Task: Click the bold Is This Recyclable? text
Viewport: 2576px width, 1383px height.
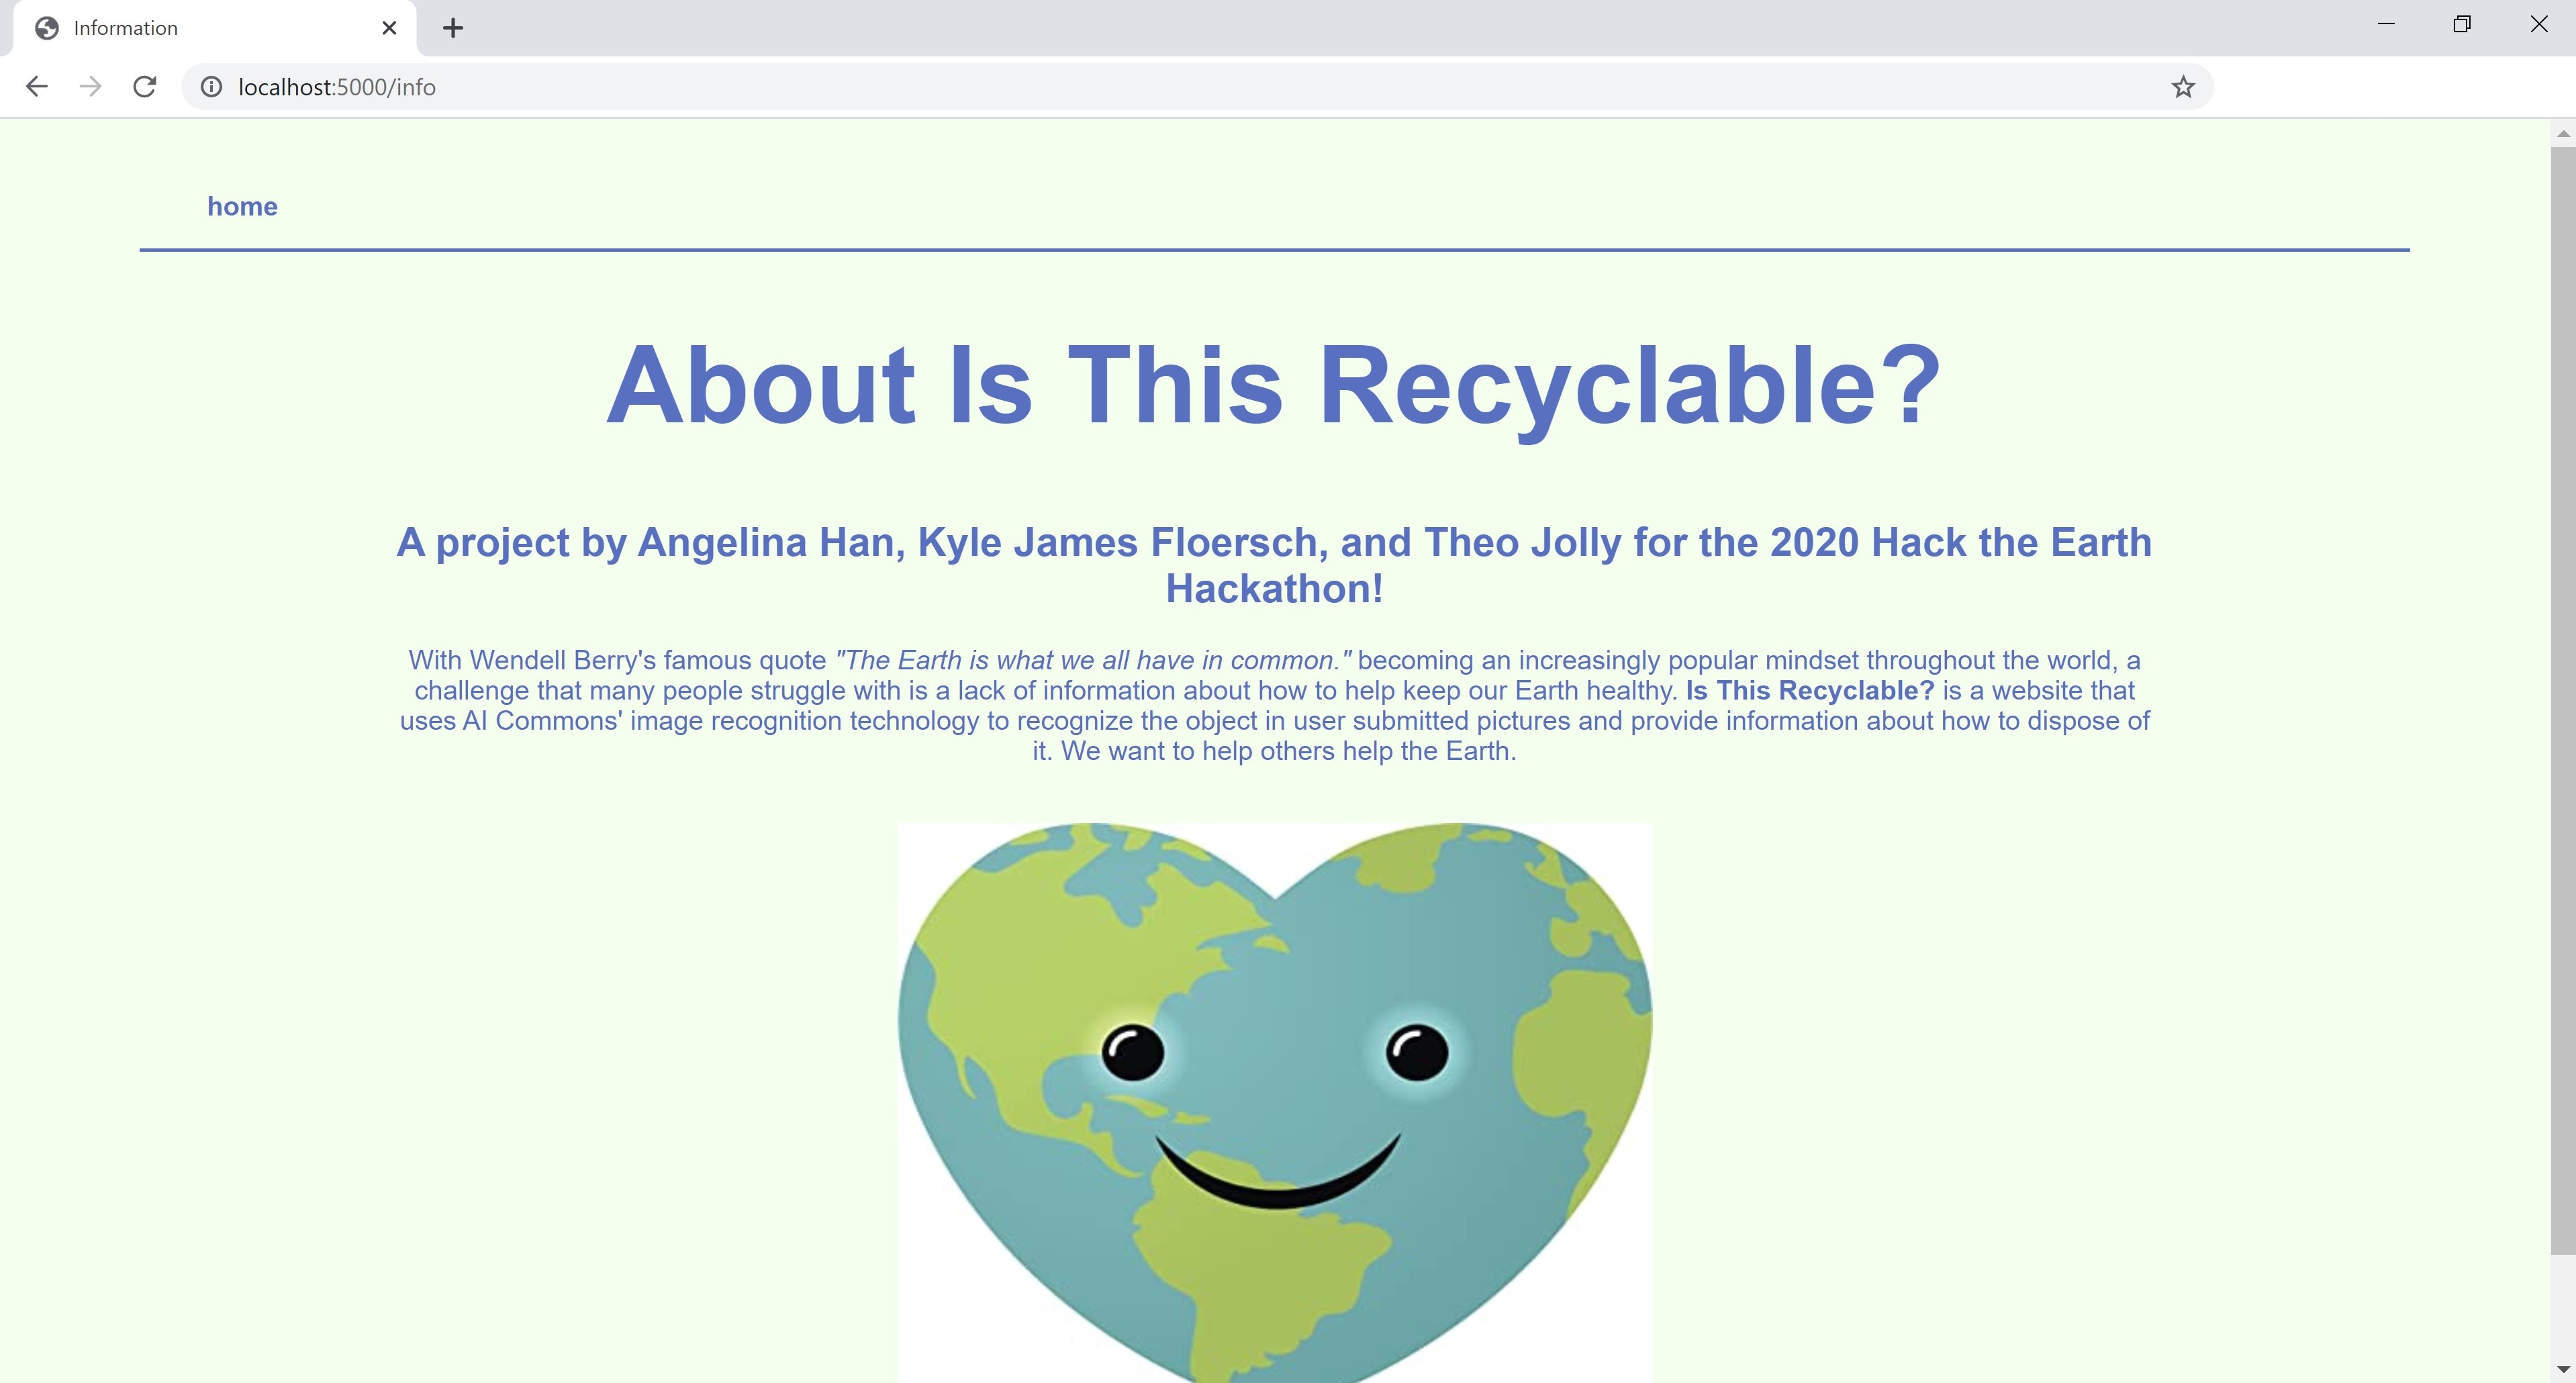Action: point(1809,691)
